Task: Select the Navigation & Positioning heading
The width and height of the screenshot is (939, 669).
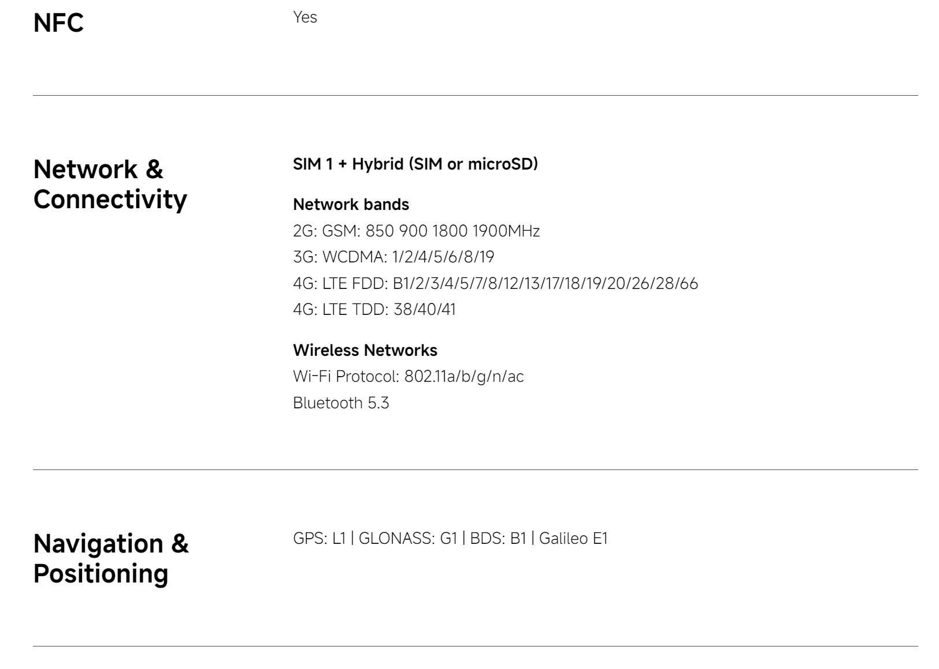Action: [111, 558]
